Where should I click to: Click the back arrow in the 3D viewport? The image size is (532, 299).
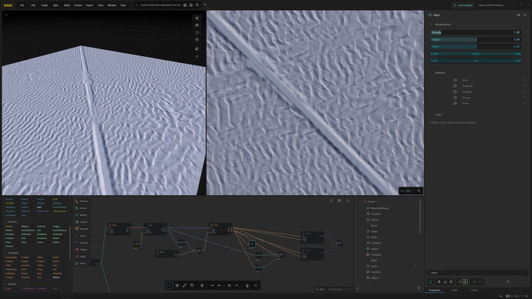[5, 15]
